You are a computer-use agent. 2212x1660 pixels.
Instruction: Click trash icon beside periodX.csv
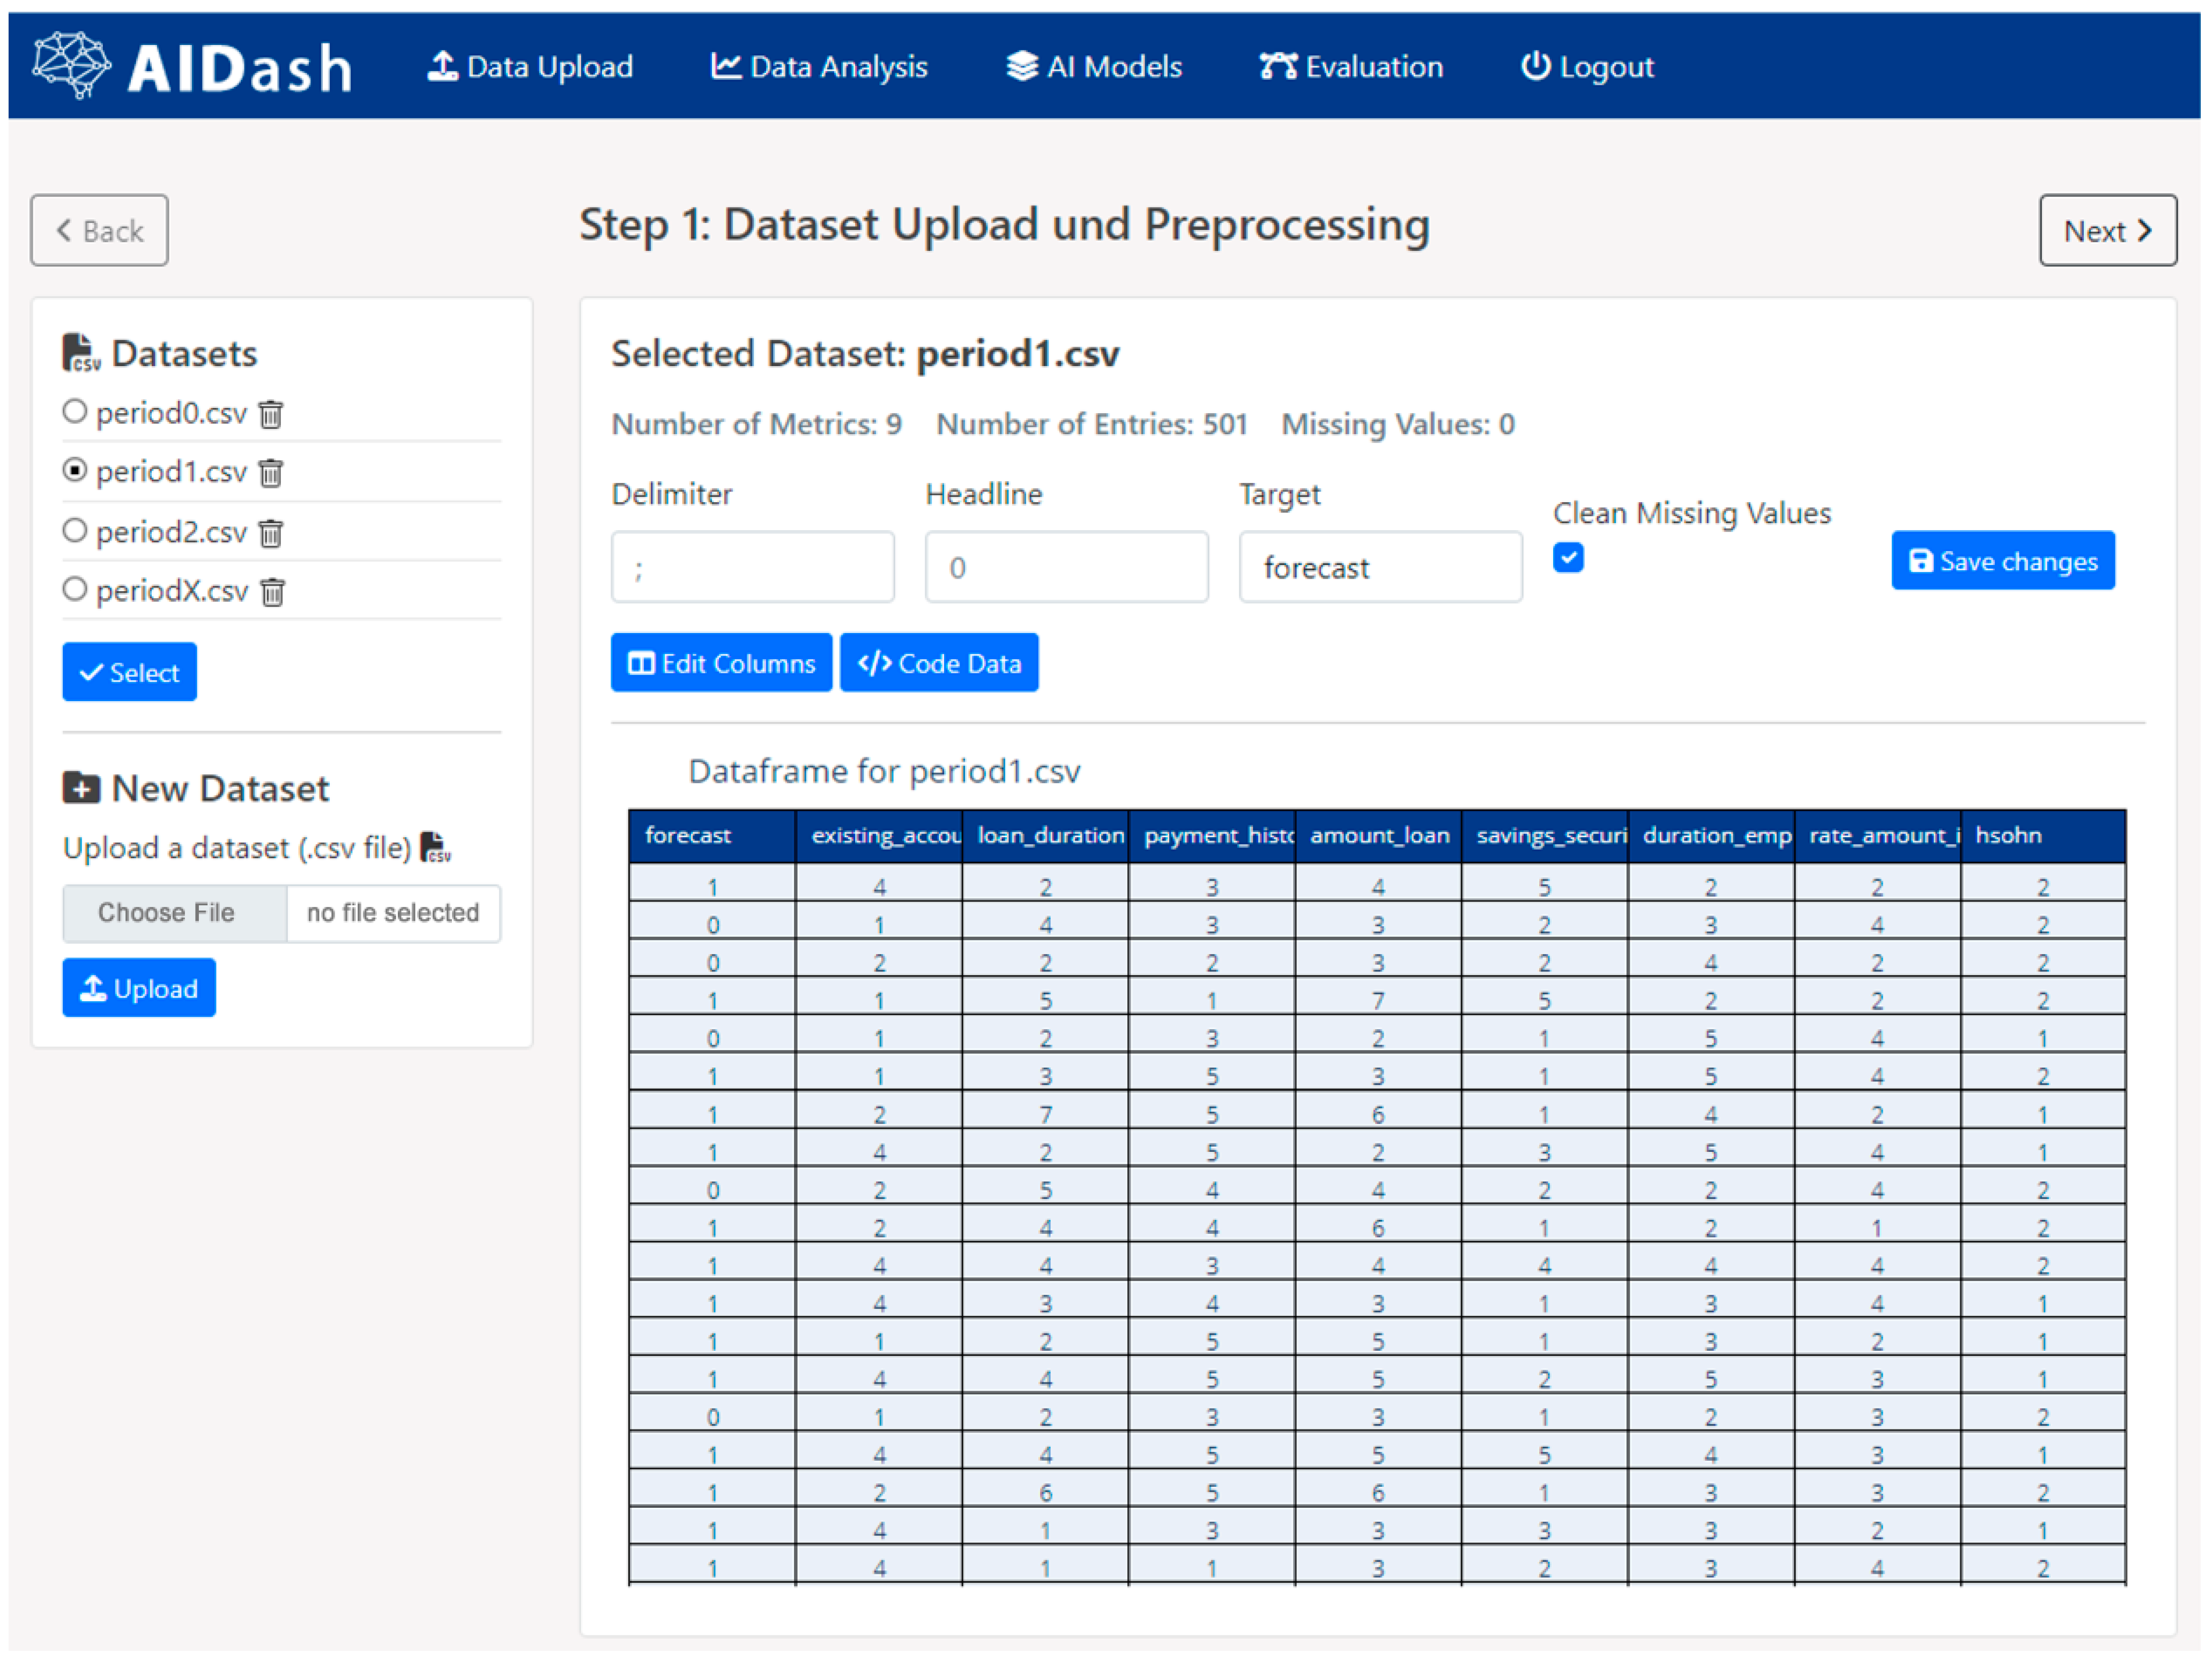click(x=273, y=593)
